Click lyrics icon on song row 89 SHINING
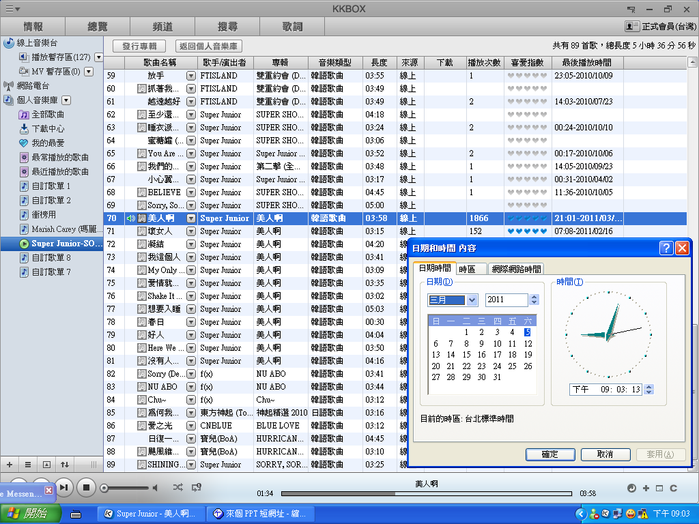 click(x=142, y=465)
